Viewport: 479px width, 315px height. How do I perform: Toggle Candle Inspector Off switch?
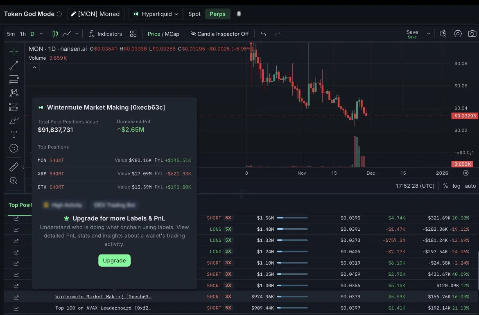[x=220, y=34]
